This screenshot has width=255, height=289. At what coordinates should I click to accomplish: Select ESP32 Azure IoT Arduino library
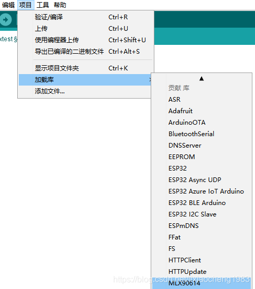(x=202, y=191)
